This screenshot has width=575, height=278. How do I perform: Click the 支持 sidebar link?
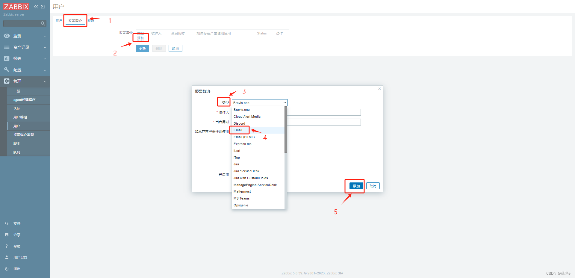[17, 224]
